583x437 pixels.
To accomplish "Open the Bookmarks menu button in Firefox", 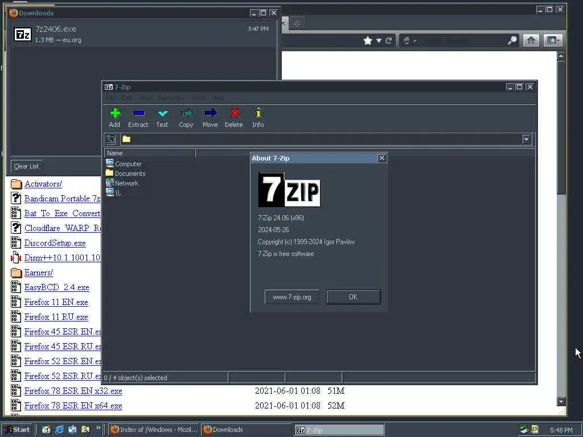I will pos(552,40).
